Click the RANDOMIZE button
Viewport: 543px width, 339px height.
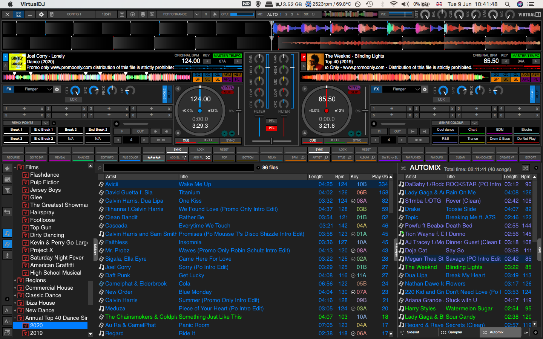483,157
